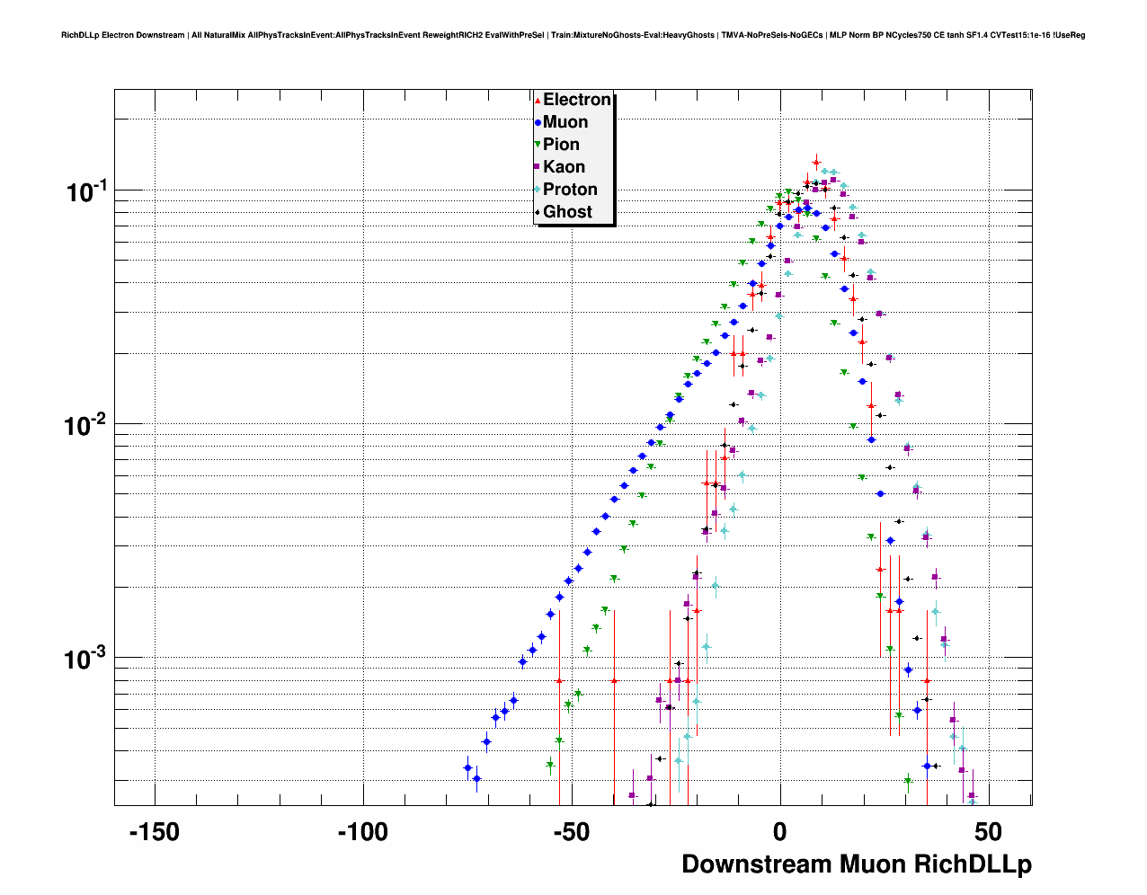Select the Kaon legend text

tap(564, 167)
